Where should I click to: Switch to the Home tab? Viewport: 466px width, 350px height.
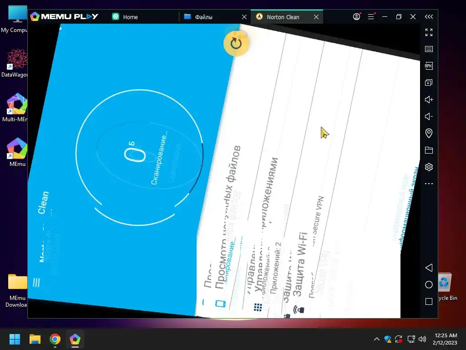pyautogui.click(x=125, y=17)
